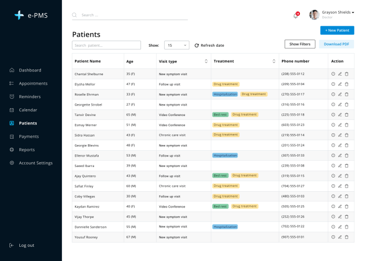Sort by Visit type column
Image resolution: width=367 pixels, height=261 pixels.
pos(206,61)
